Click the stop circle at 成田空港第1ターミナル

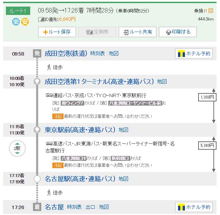coord(37,82)
